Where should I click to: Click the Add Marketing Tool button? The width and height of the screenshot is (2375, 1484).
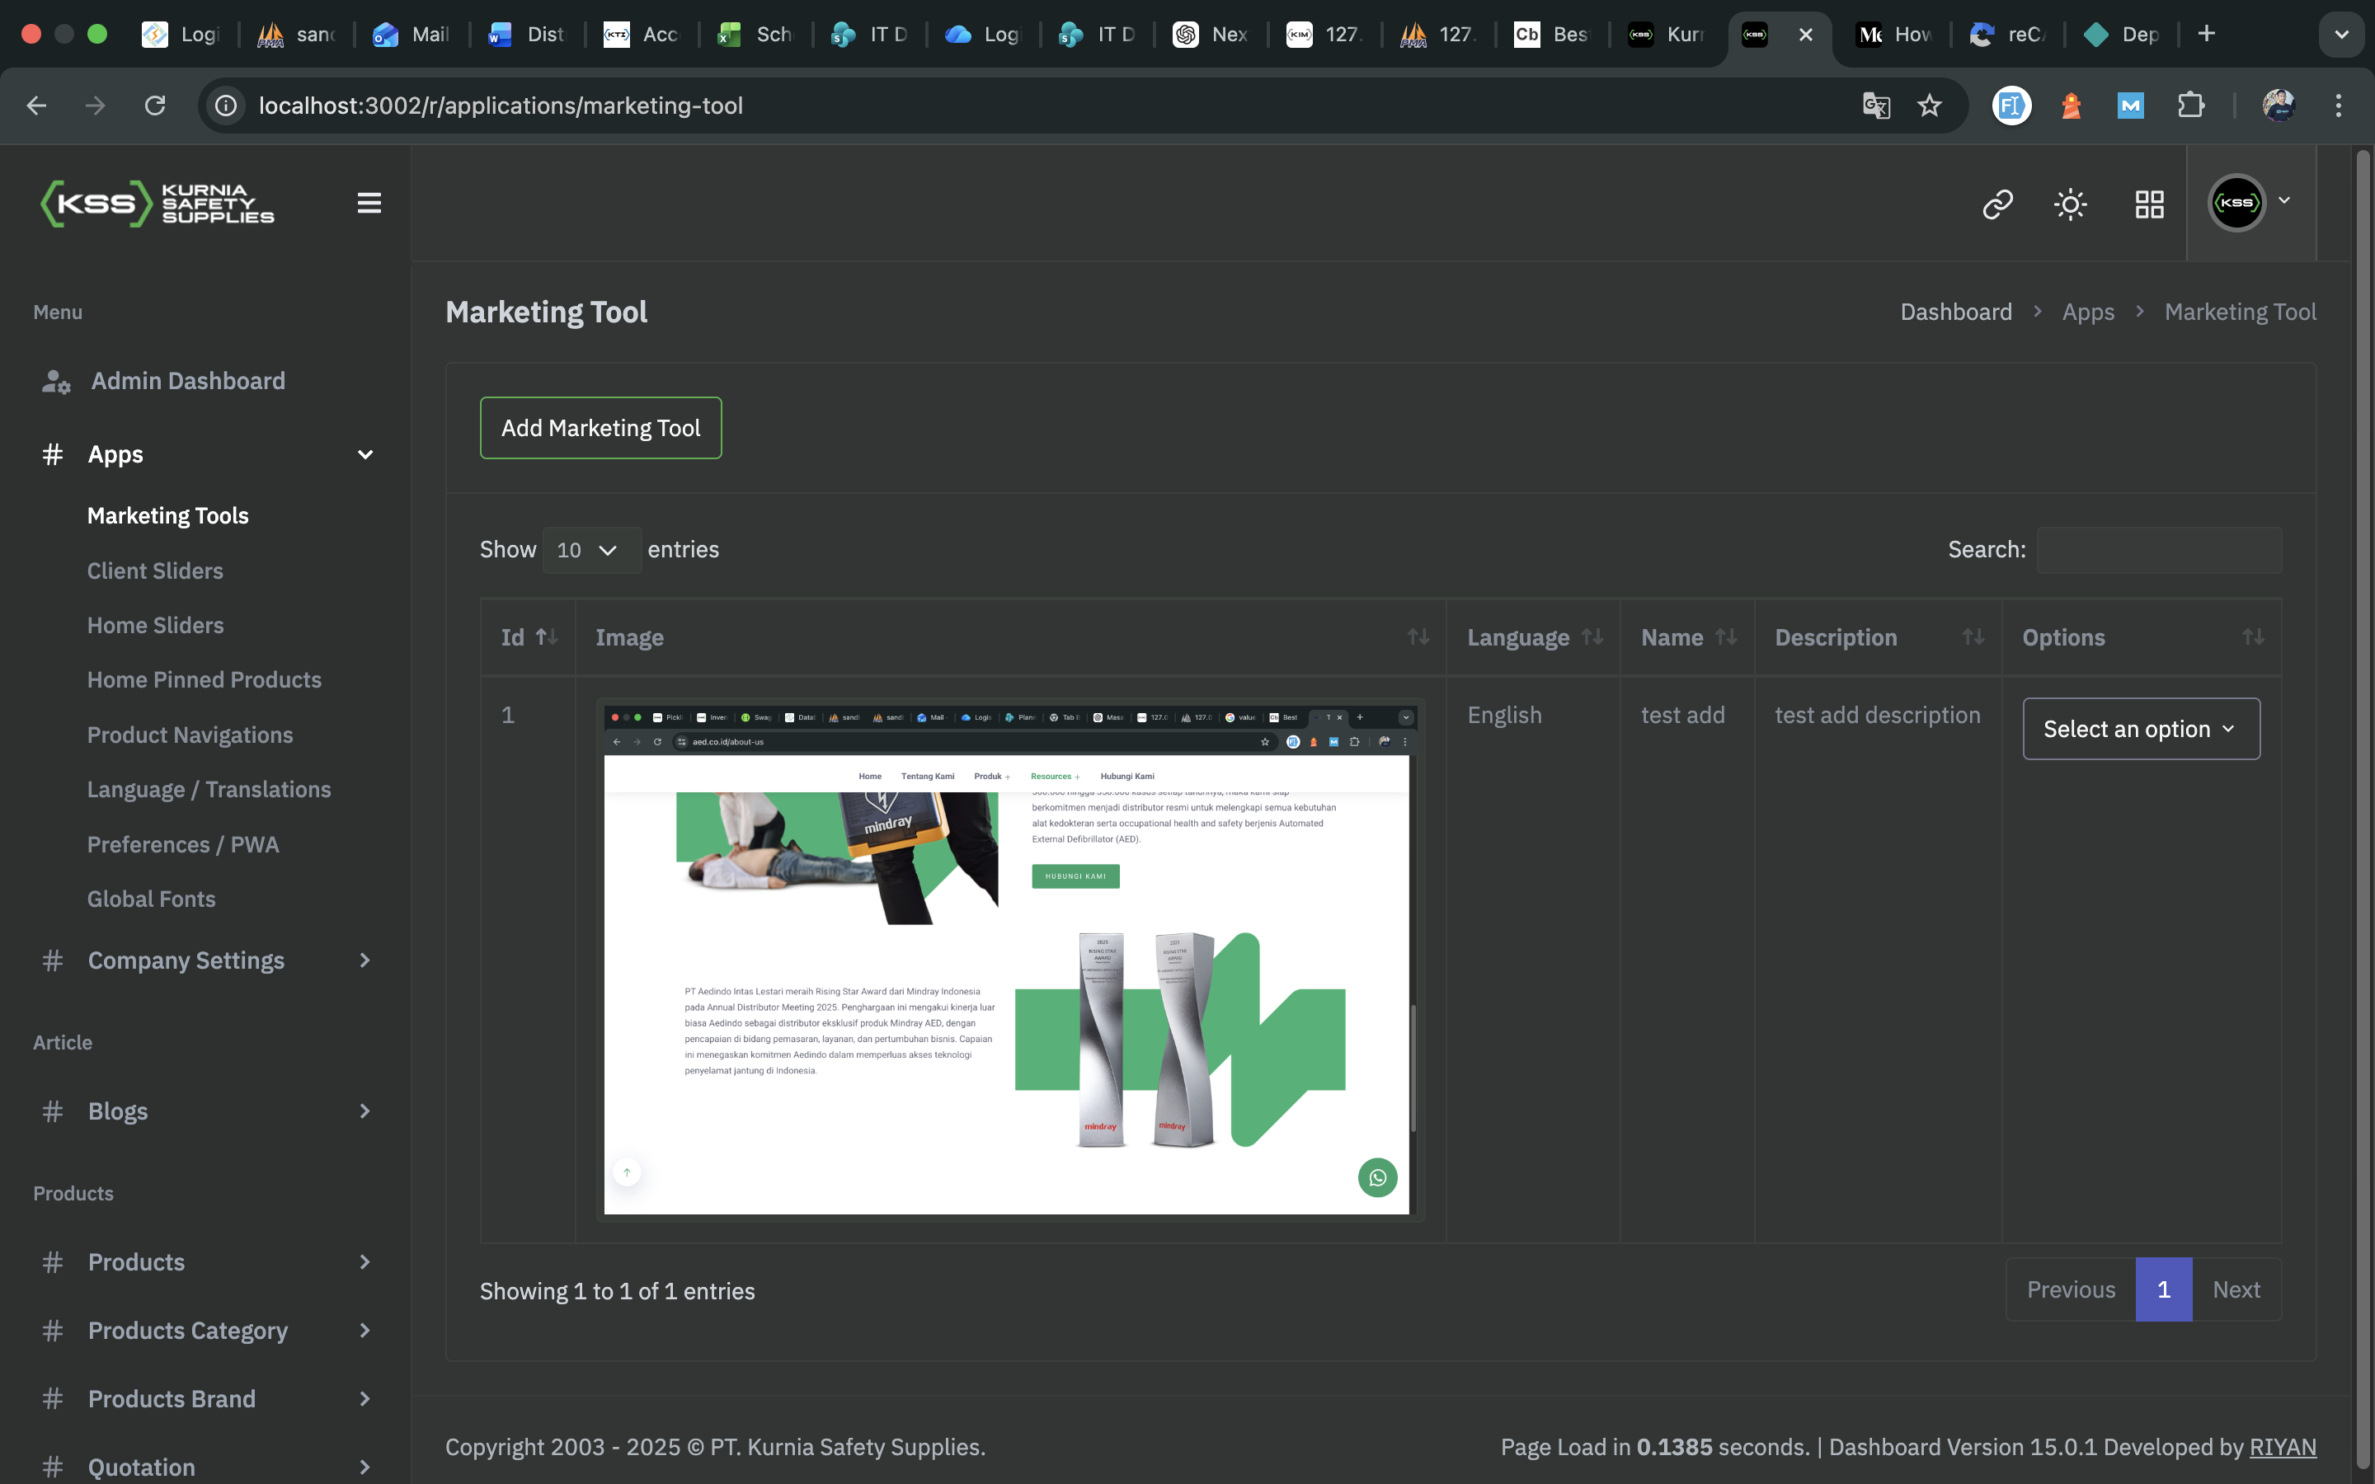(600, 428)
